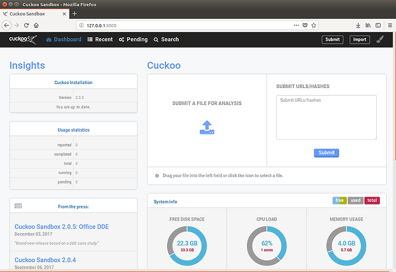
Task: Select the Cuckoo Sandbox browser tab
Action: [35, 14]
